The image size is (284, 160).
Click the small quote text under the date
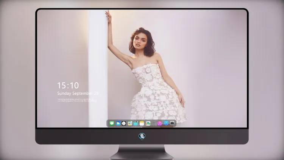(x=77, y=100)
